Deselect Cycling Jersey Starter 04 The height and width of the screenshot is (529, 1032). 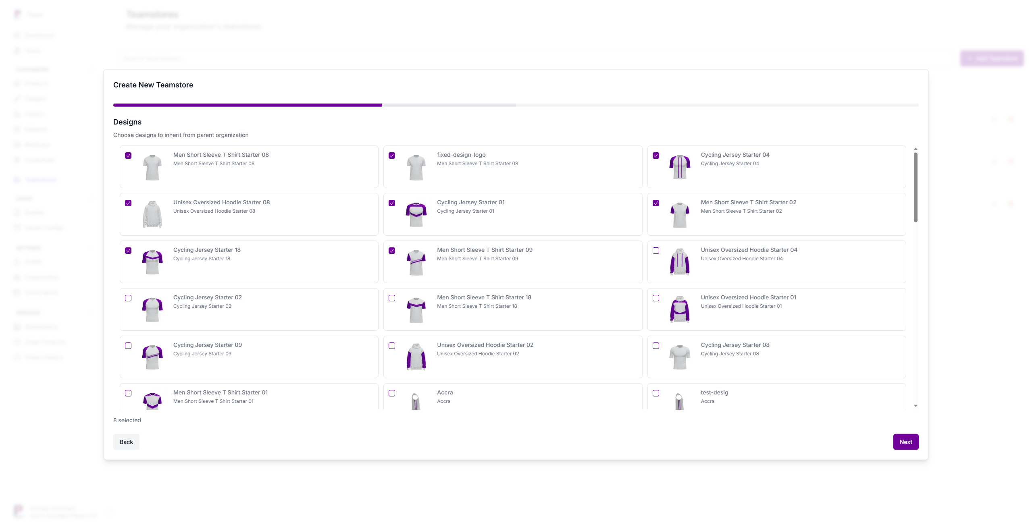656,156
